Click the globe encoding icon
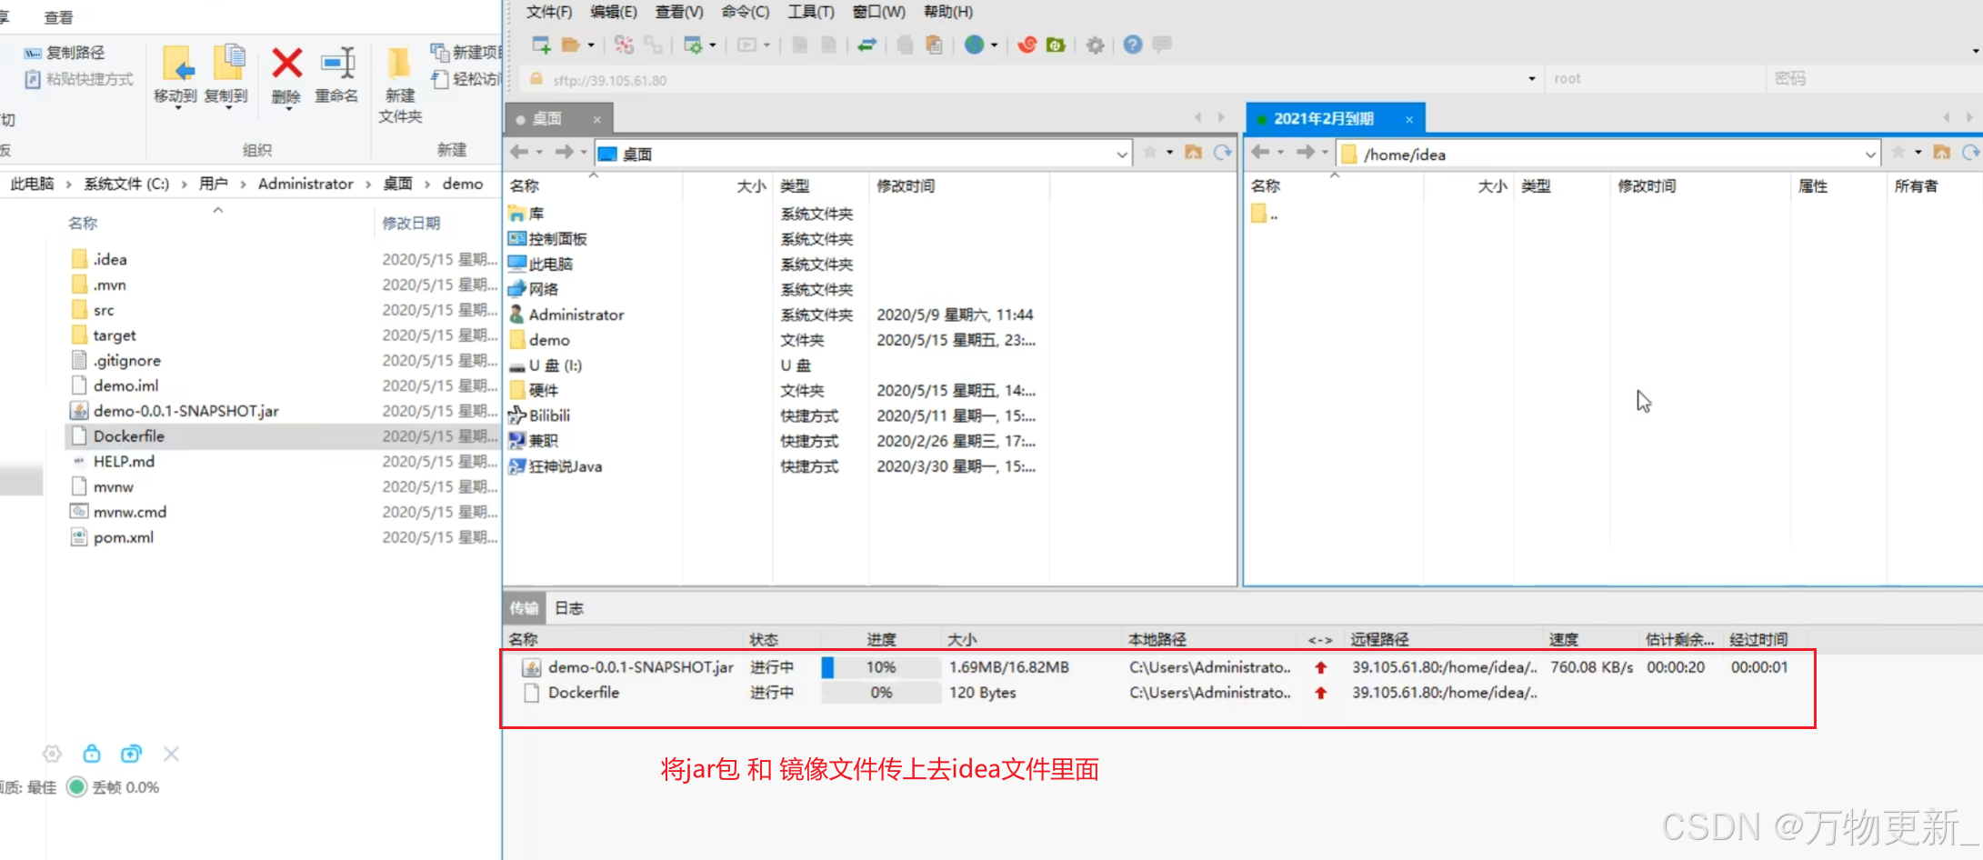 (974, 45)
